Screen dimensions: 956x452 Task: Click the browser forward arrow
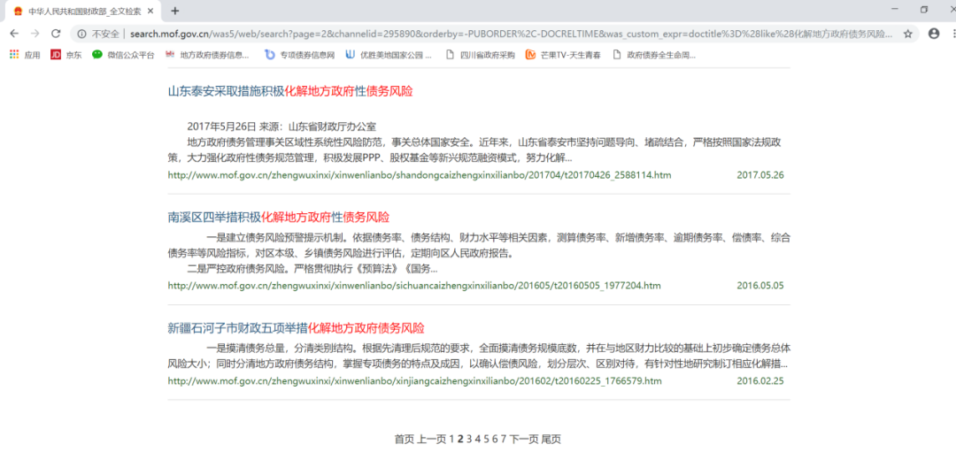35,34
